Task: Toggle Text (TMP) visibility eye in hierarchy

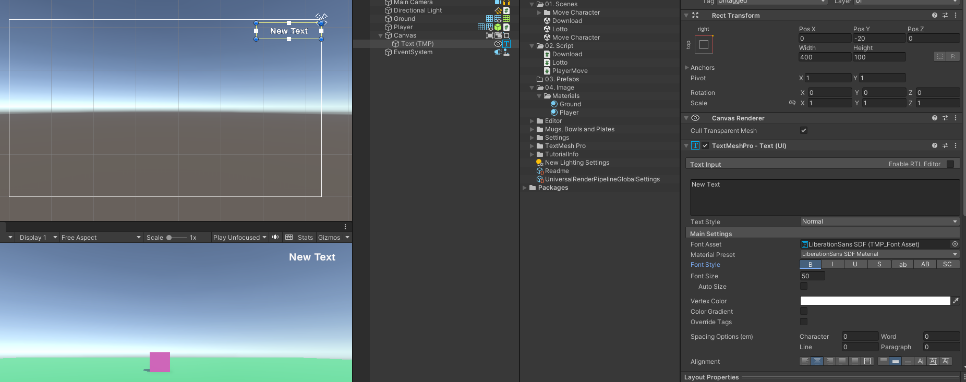Action: (498, 44)
